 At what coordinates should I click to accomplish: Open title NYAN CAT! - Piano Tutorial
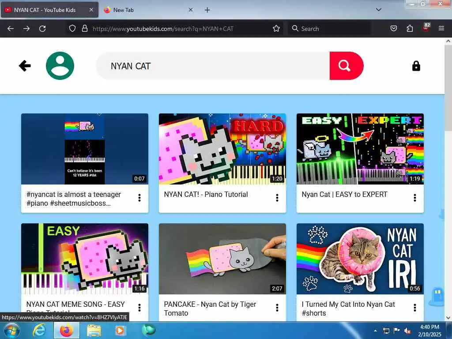[x=206, y=194]
